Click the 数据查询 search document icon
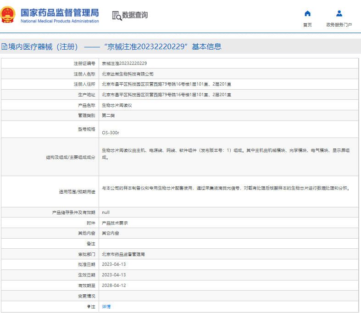The width and height of the screenshot is (361, 315). point(117,16)
